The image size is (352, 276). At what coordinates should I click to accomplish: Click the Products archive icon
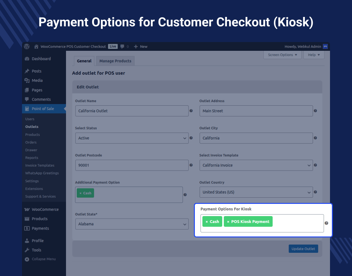coord(27,219)
